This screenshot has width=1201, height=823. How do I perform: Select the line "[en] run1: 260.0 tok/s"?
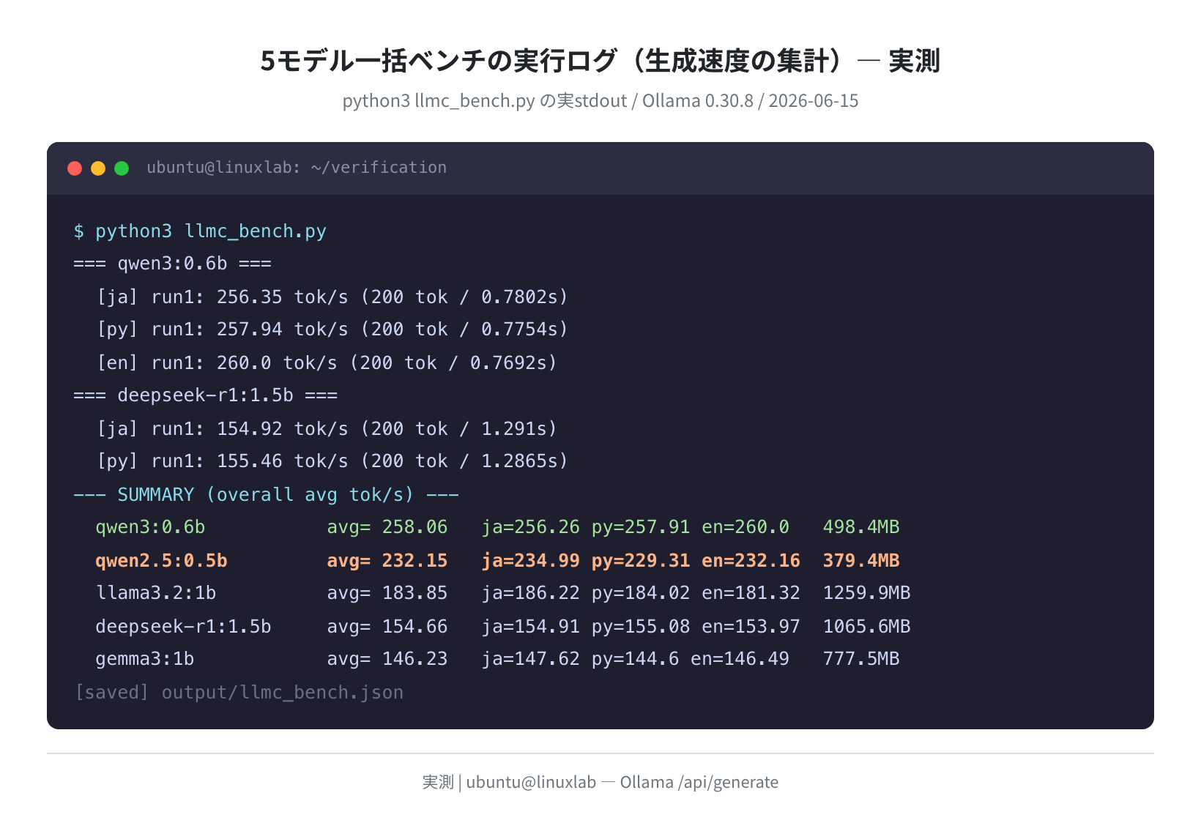coord(327,362)
